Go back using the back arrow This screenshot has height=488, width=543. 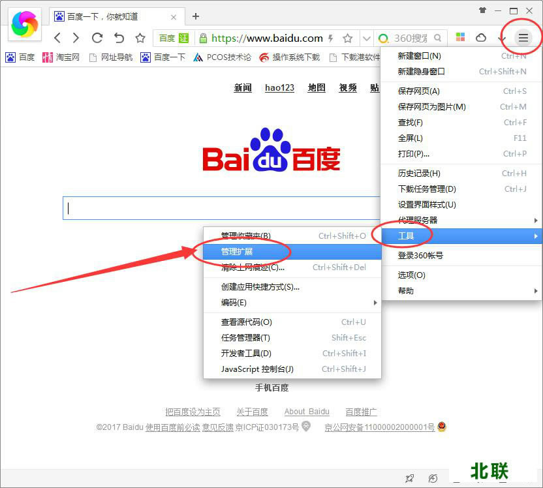57,38
